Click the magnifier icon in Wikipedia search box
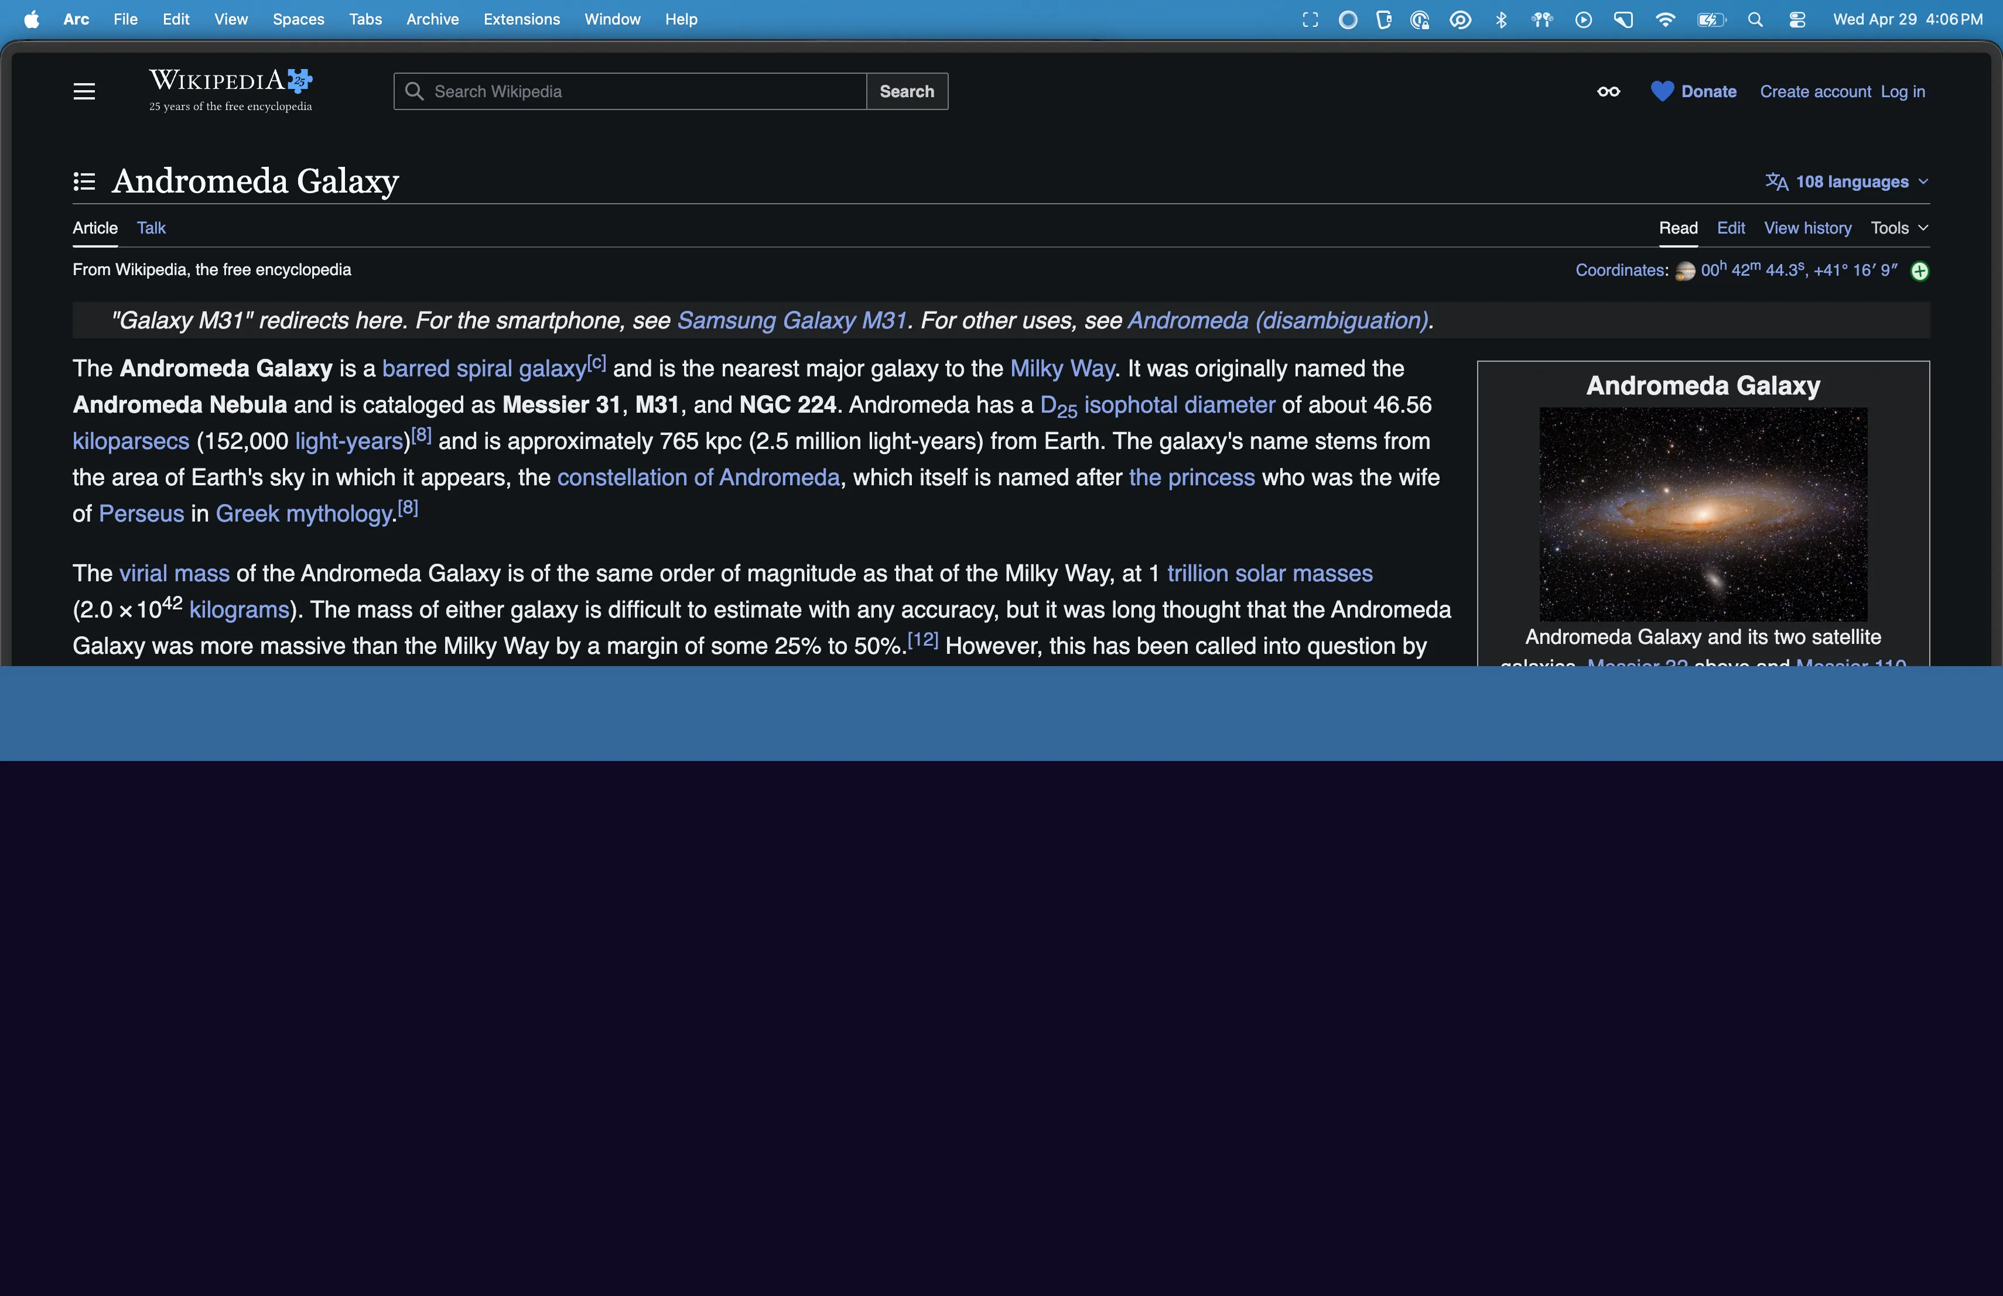2003x1296 pixels. pyautogui.click(x=413, y=91)
